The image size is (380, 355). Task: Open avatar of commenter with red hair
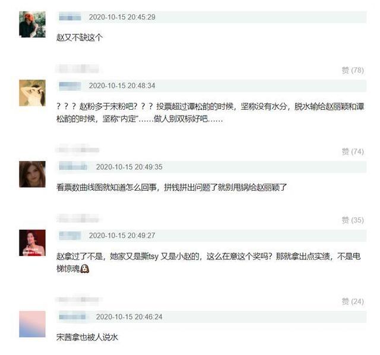(x=32, y=24)
